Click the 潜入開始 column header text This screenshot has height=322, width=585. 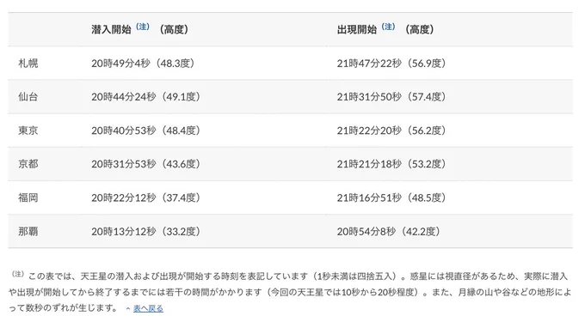click(111, 30)
